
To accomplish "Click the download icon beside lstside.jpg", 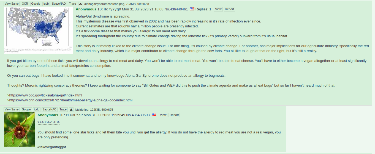I will pyautogui.click(x=71, y=110).
